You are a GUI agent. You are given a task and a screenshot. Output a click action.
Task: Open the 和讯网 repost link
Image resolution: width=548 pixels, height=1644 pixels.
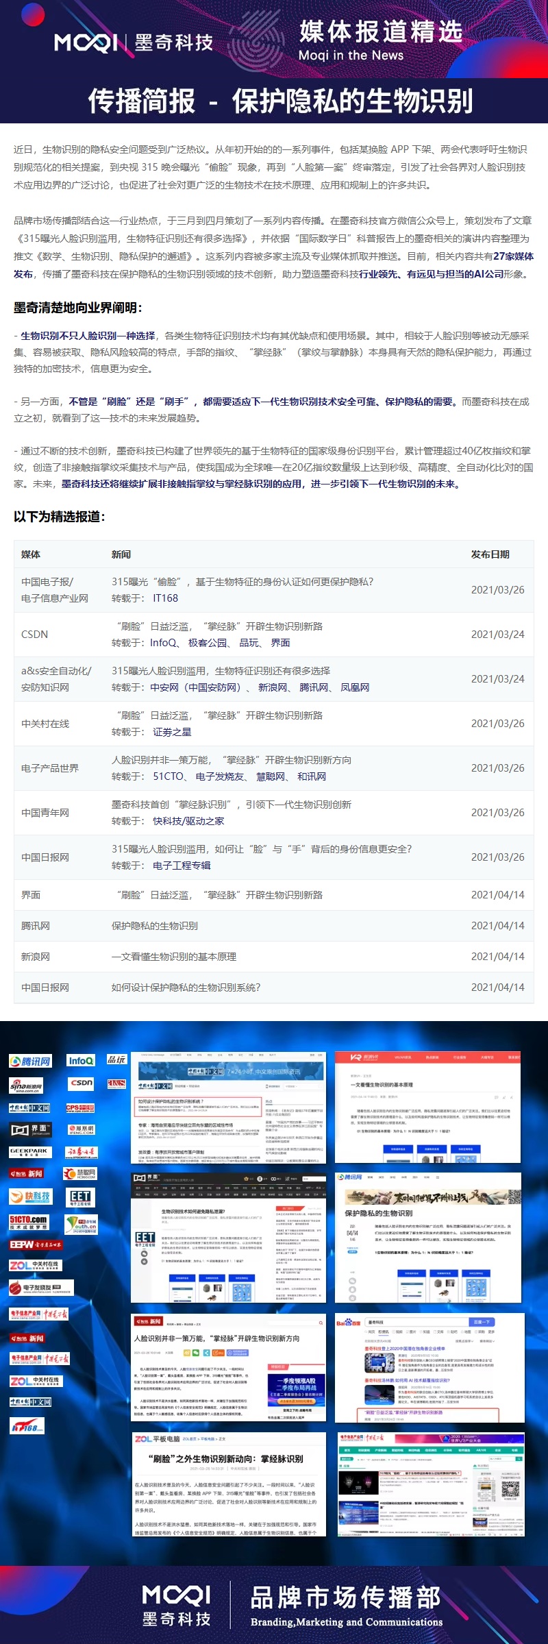click(x=312, y=776)
